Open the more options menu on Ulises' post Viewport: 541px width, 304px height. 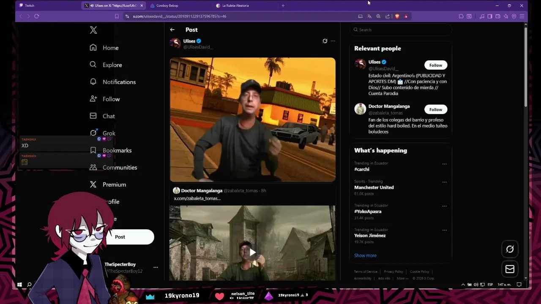(333, 41)
